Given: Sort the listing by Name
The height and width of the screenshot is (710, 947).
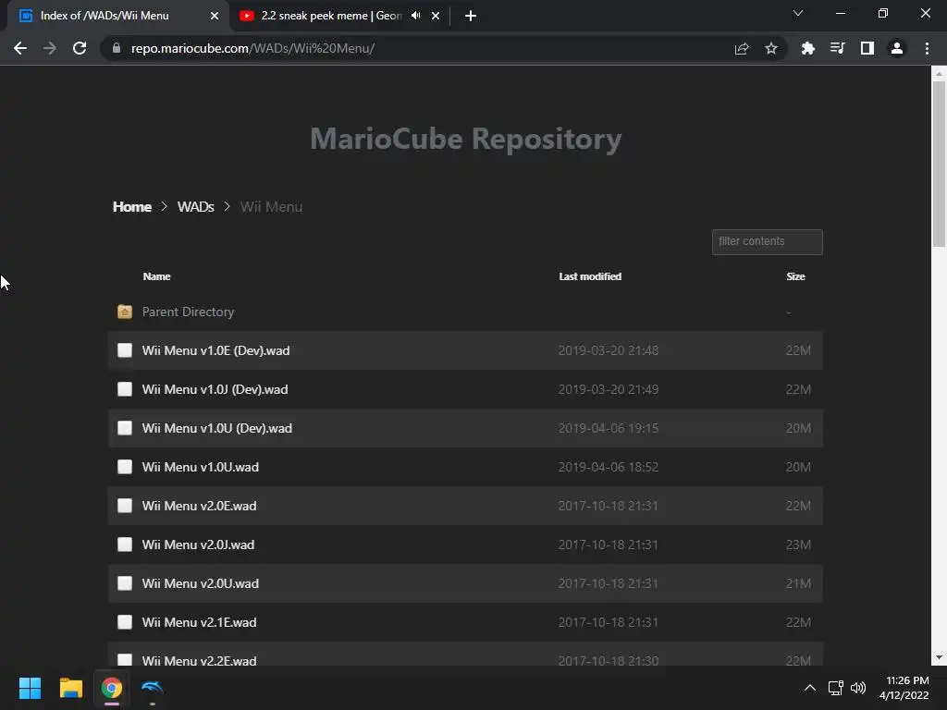Looking at the screenshot, I should 156,276.
